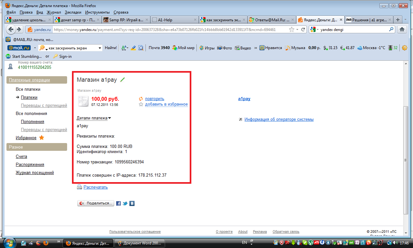Share the page on Twitter
The height and width of the screenshot is (248, 413).
click(x=125, y=203)
